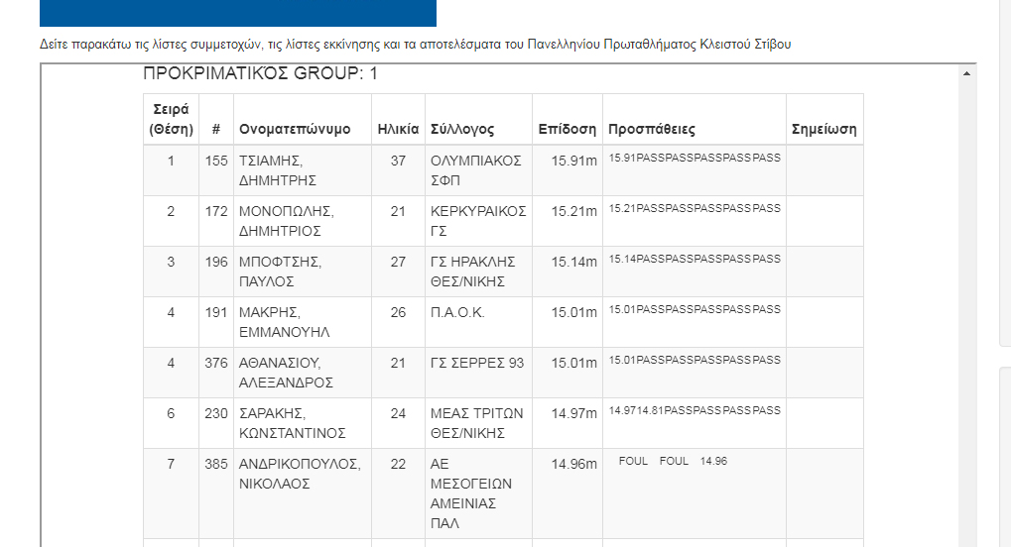Select athlete name ΜΑΚΡΗΣ, ΕΜΜΑΝΟΥΗΛ
This screenshot has height=547, width=1011.
pos(285,322)
